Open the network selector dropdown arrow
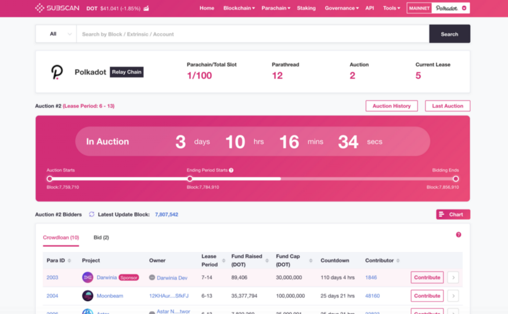The image size is (508, 314). [464, 8]
